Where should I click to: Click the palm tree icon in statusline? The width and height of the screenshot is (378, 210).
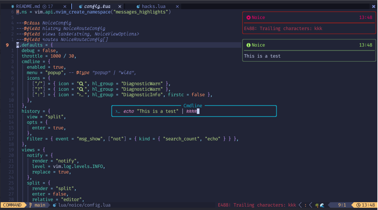(317, 205)
